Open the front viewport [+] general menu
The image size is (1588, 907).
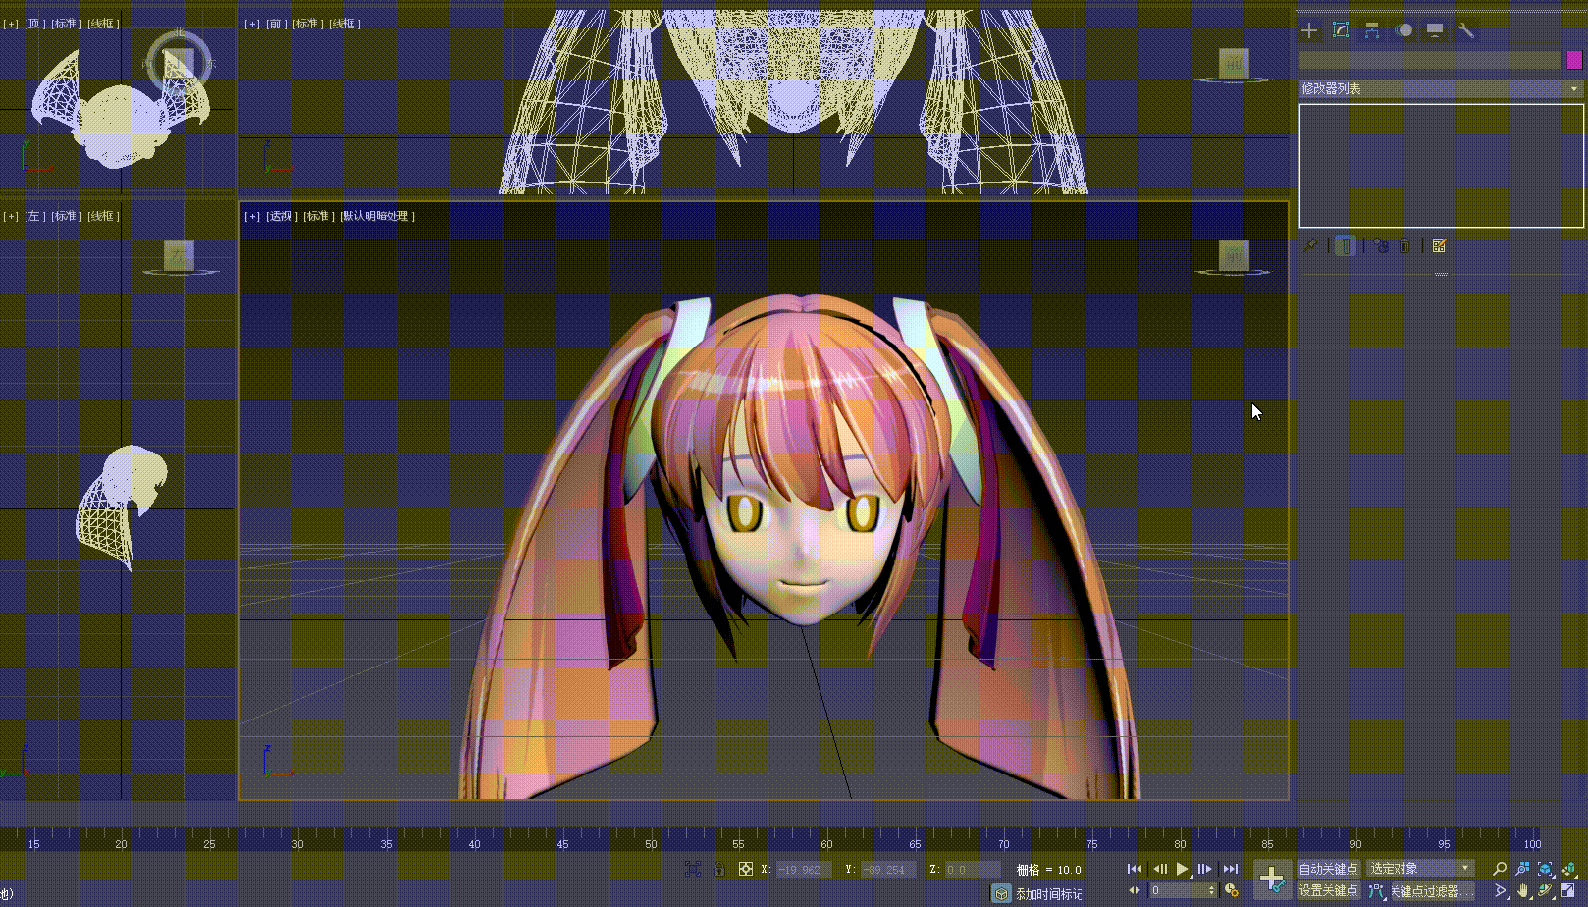point(252,24)
